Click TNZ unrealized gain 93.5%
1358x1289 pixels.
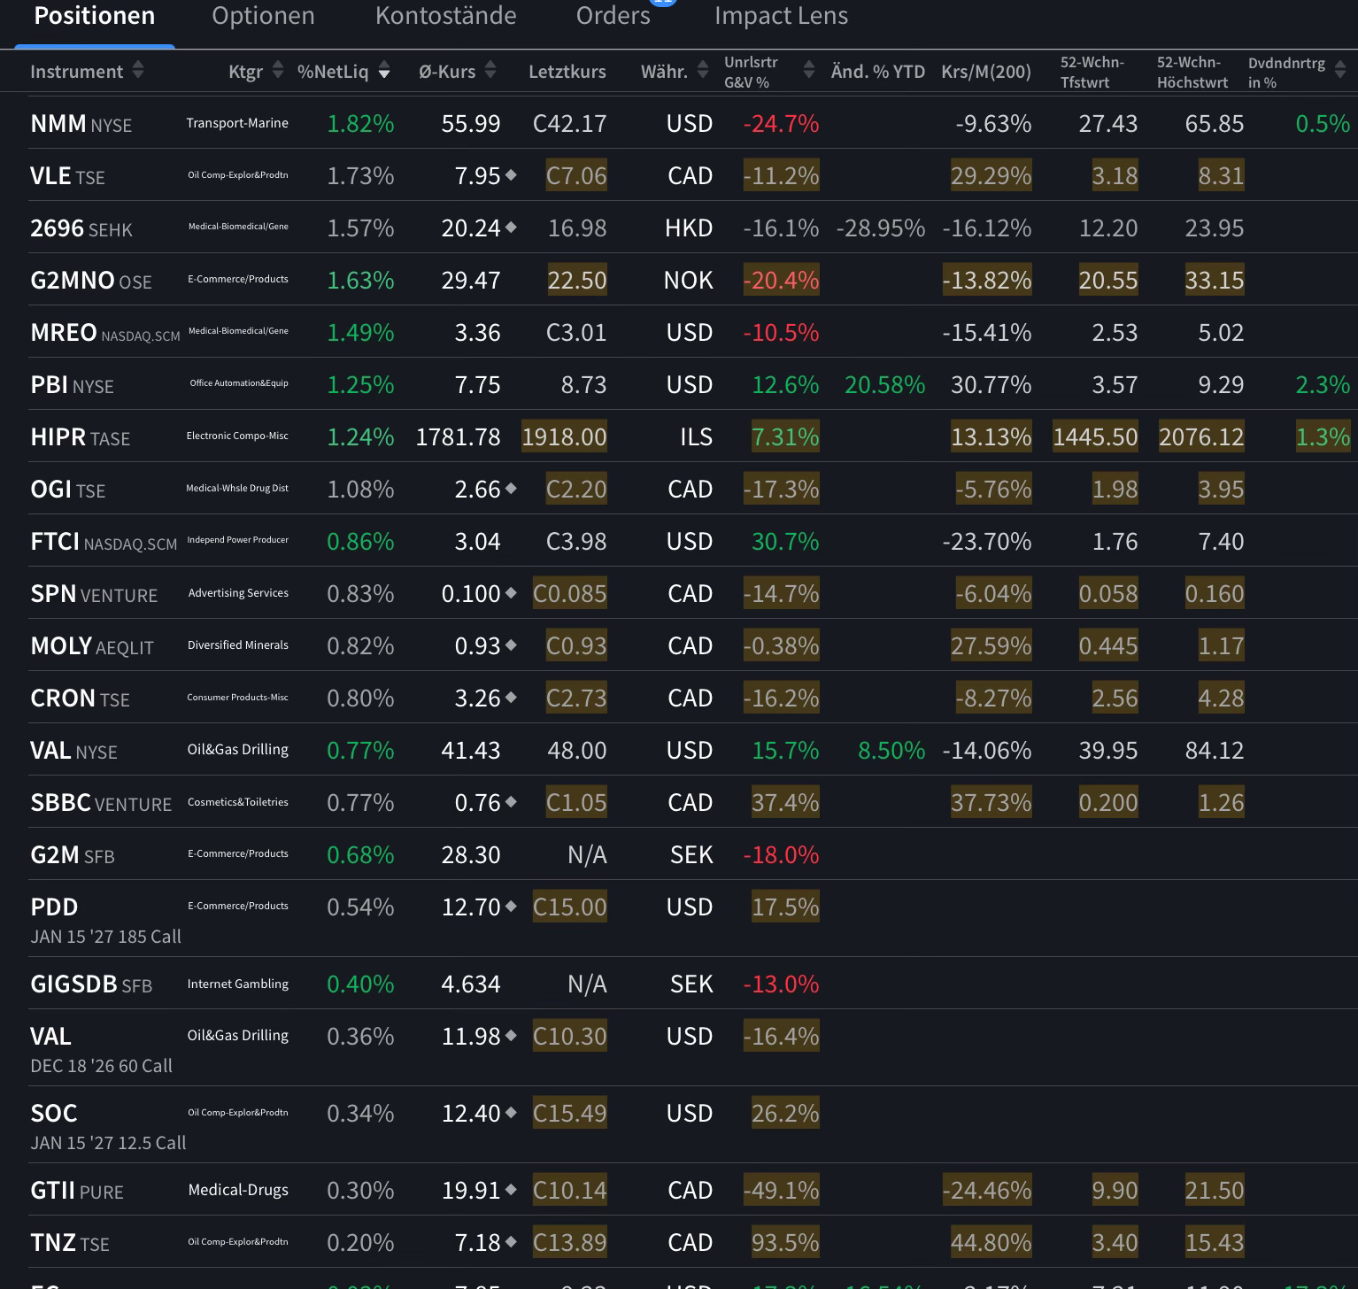(785, 1242)
